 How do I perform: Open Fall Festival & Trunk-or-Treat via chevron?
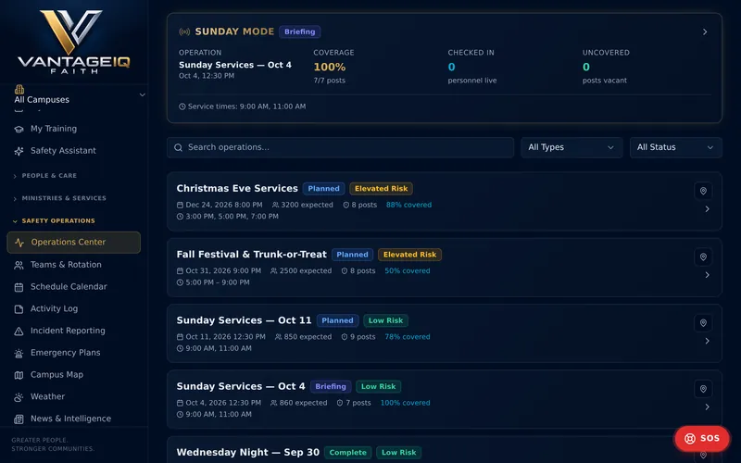click(707, 275)
